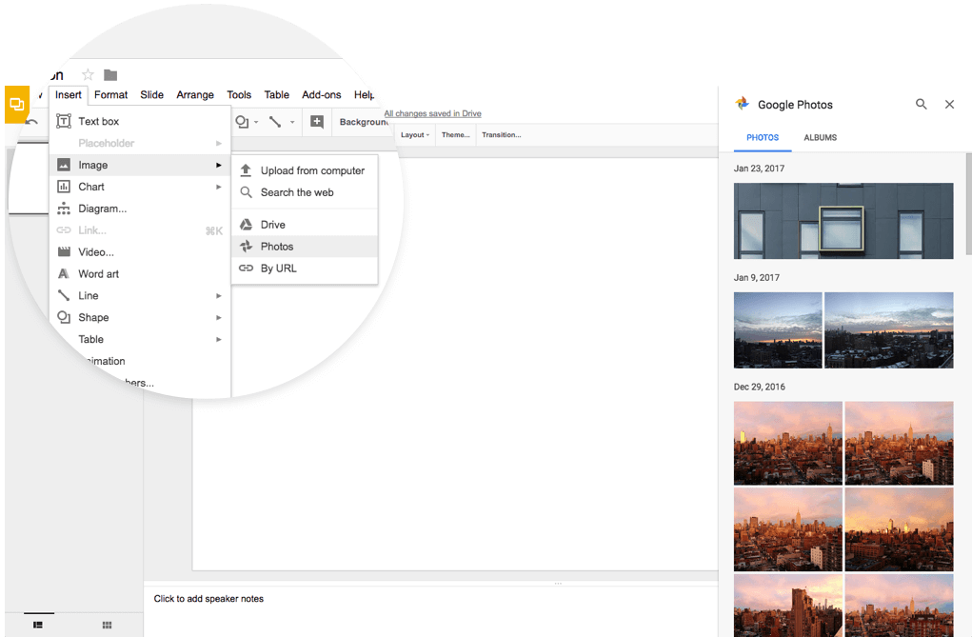
Task: Click the add comment toolbar icon
Action: pyautogui.click(x=317, y=122)
